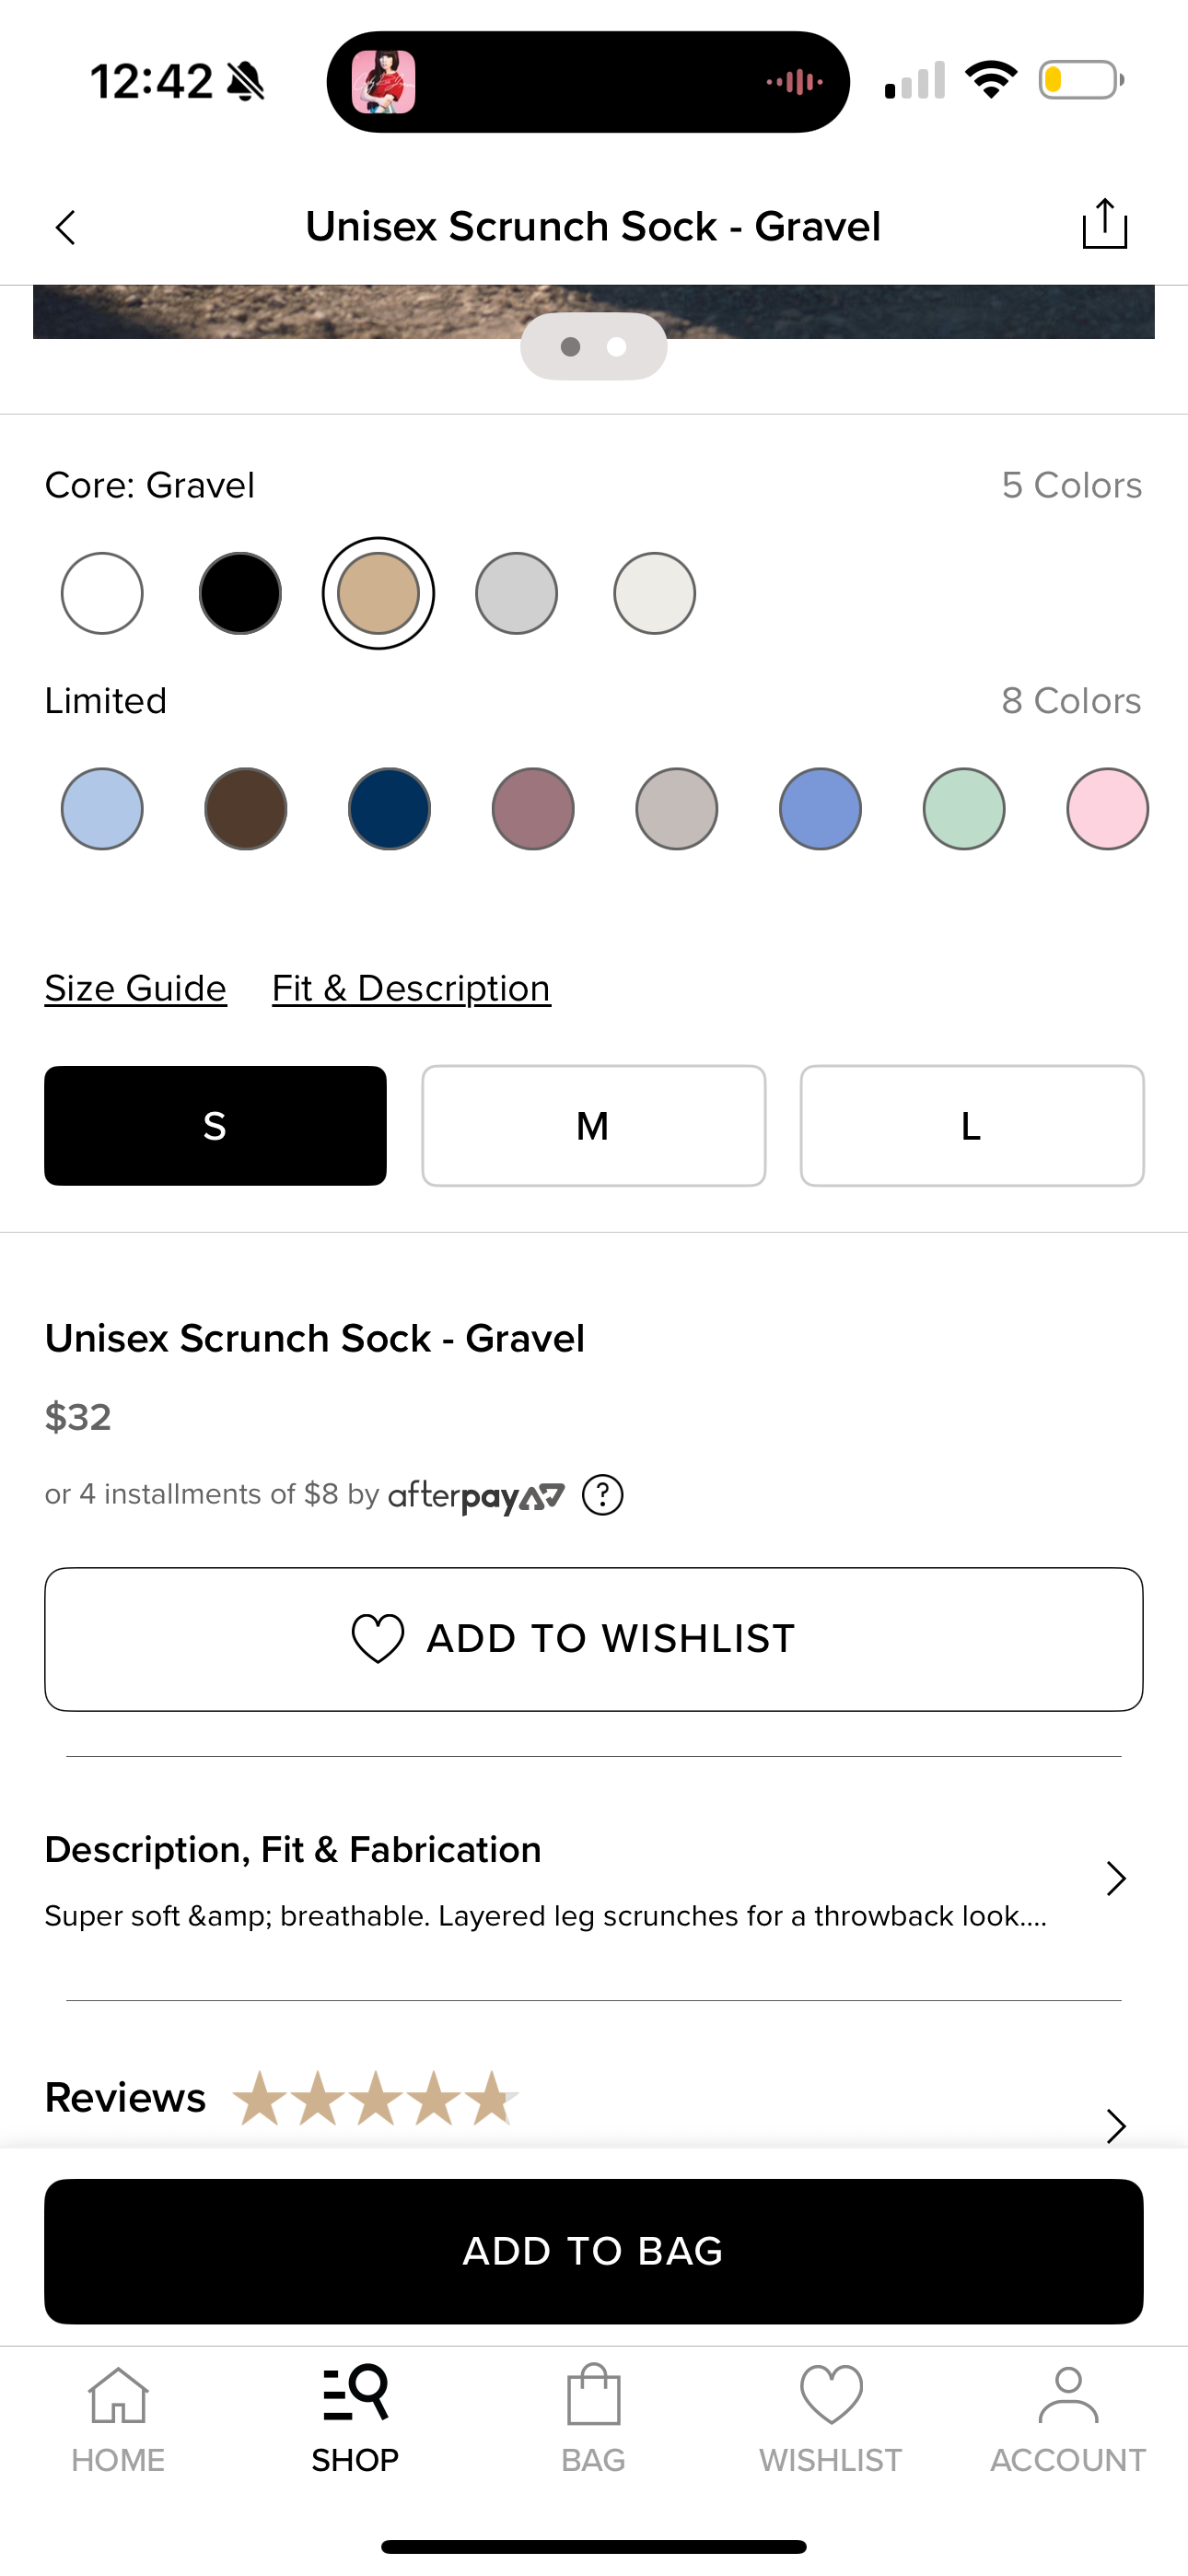Image resolution: width=1188 pixels, height=2576 pixels.
Task: Select size L
Action: pos(971,1126)
